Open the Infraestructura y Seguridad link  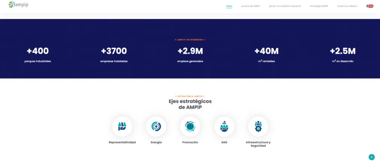click(258, 144)
